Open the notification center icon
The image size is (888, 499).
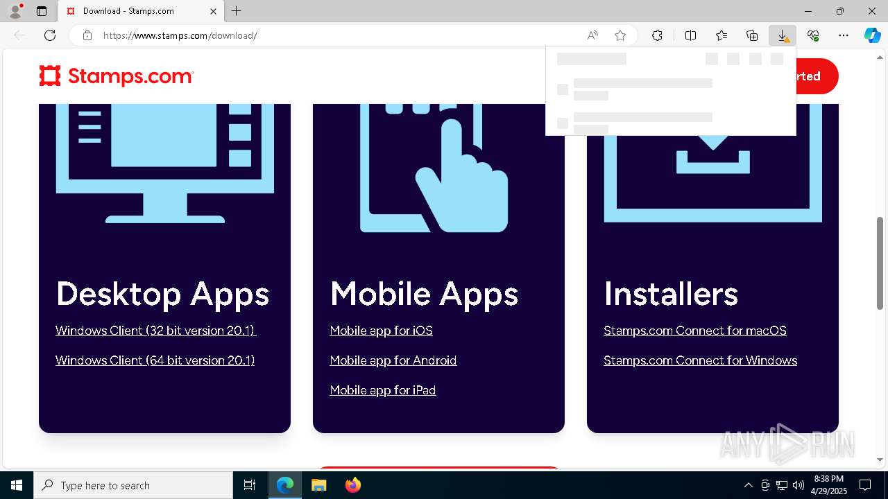coord(865,485)
